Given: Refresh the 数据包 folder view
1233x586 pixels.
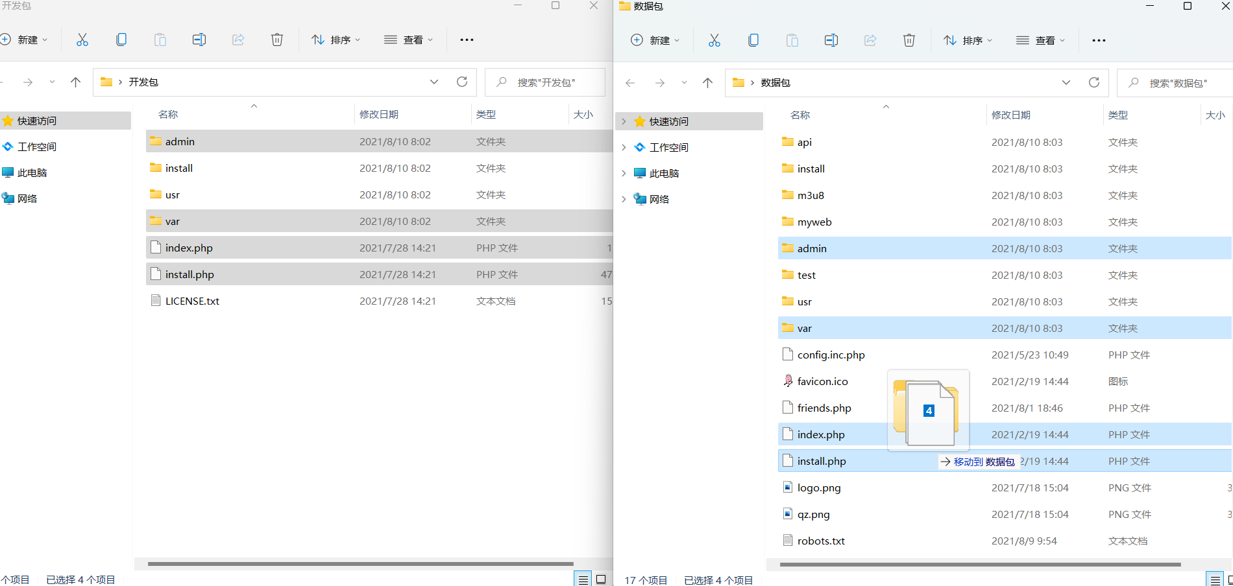Looking at the screenshot, I should (1093, 82).
